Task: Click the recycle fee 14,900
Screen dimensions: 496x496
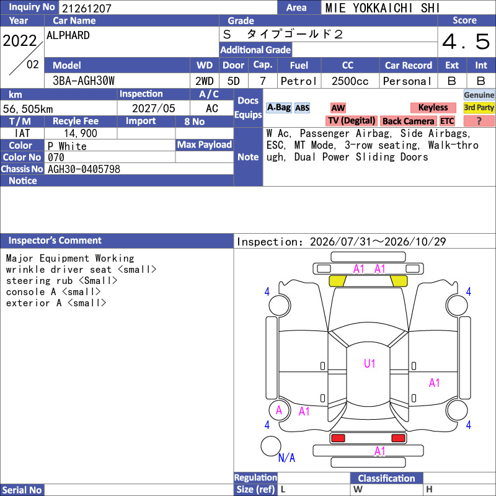Action: tap(81, 133)
